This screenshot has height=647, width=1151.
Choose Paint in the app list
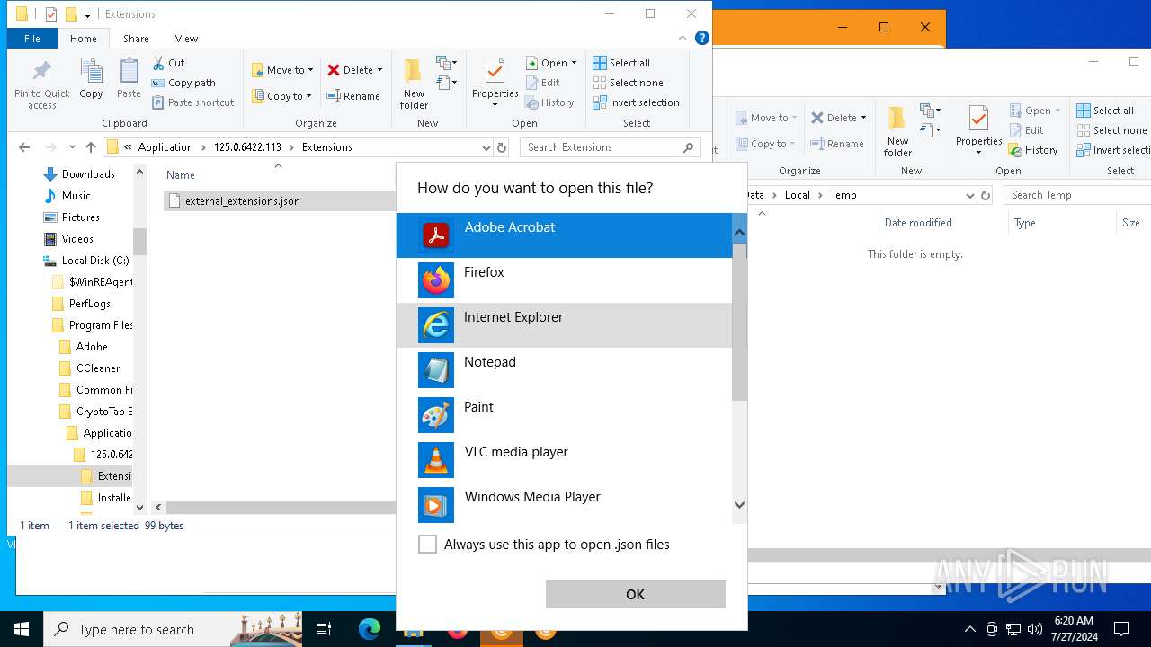coord(564,415)
